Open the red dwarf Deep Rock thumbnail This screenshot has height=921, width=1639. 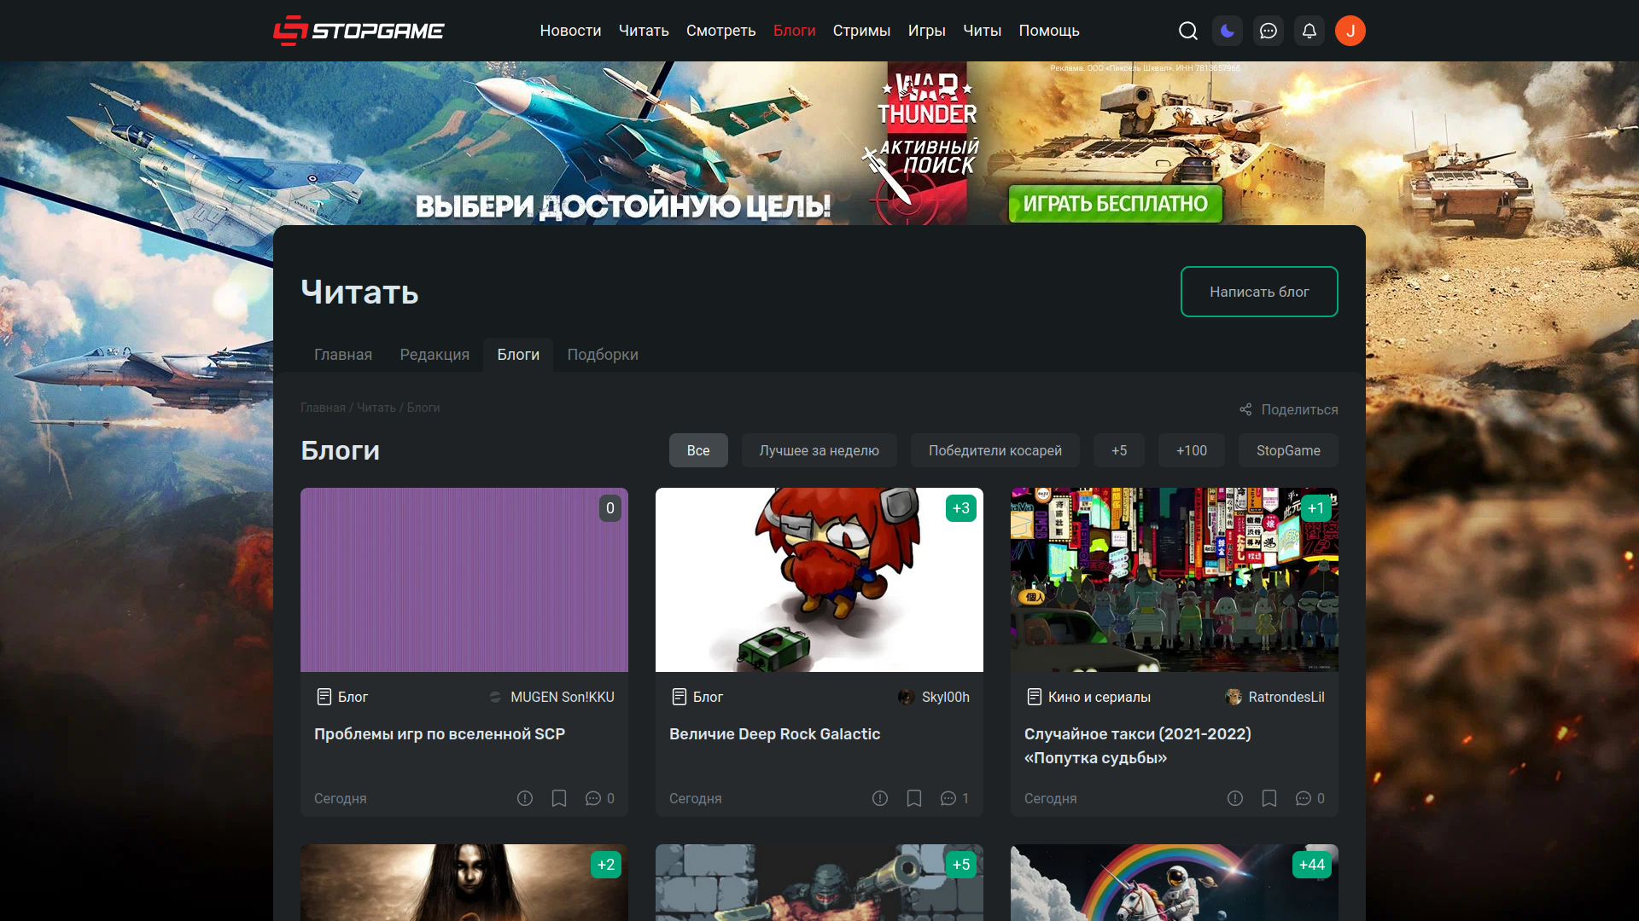point(819,580)
